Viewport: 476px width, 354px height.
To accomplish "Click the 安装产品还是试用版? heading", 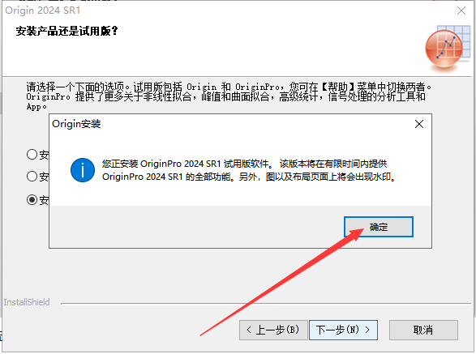I will coord(66,31).
